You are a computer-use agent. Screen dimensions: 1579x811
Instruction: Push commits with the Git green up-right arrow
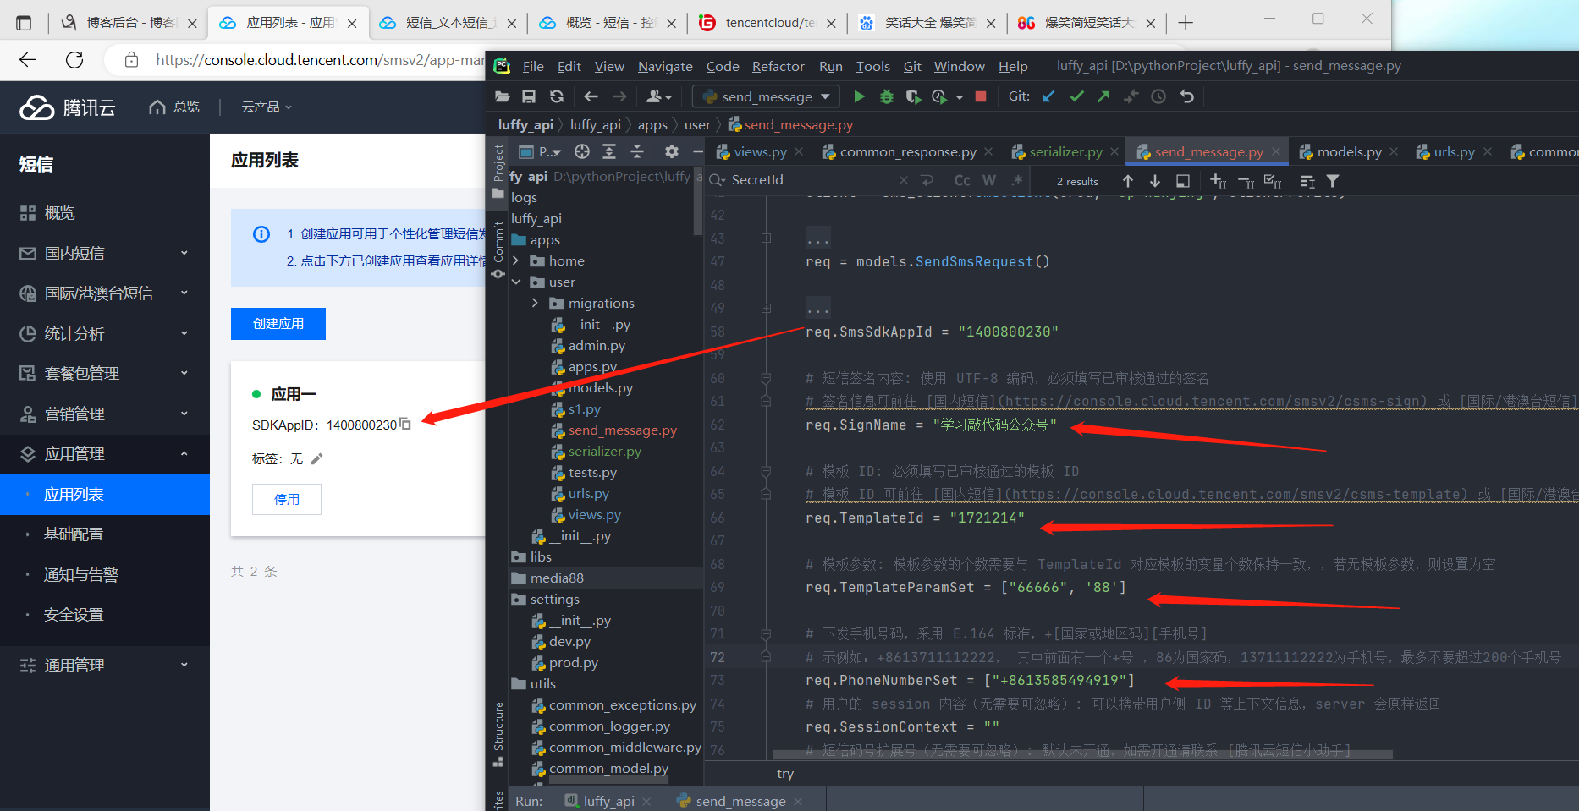[1103, 96]
